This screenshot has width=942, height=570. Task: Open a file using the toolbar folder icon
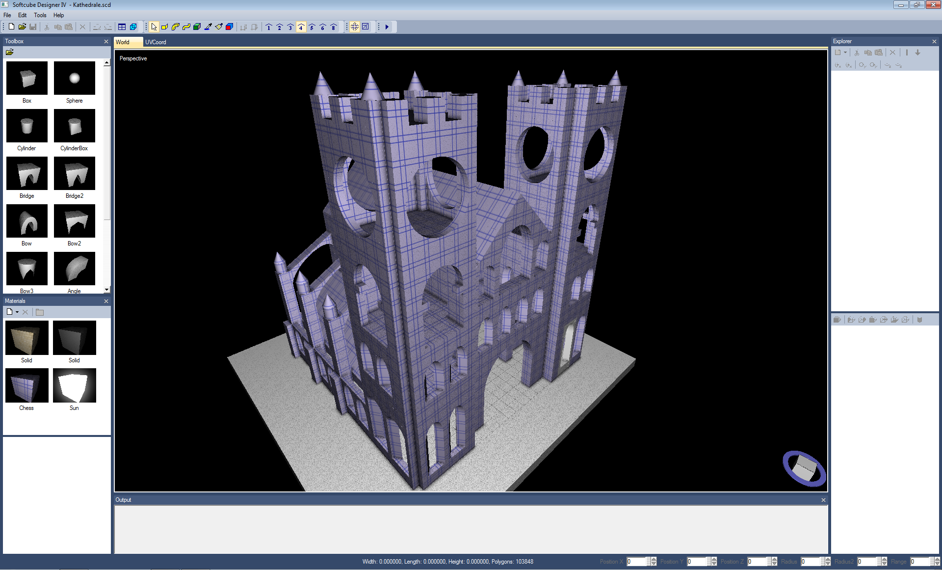[22, 27]
